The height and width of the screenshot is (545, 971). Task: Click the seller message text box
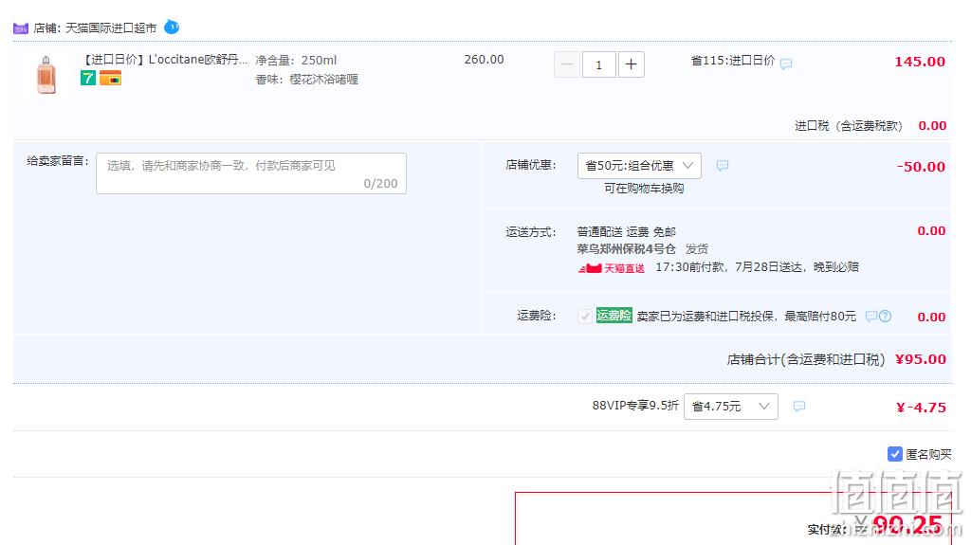[251, 173]
